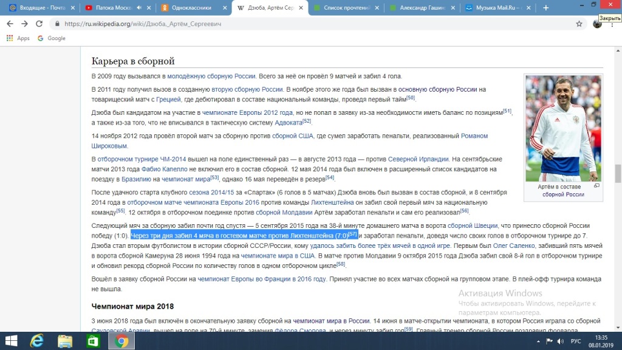
Task: Reload the Wikipedia page
Action: tap(39, 24)
